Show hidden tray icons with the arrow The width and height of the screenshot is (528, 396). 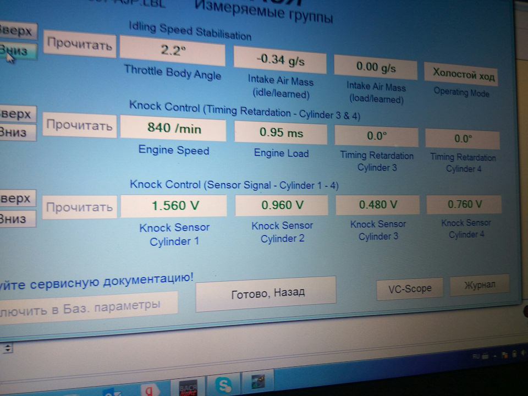point(494,356)
